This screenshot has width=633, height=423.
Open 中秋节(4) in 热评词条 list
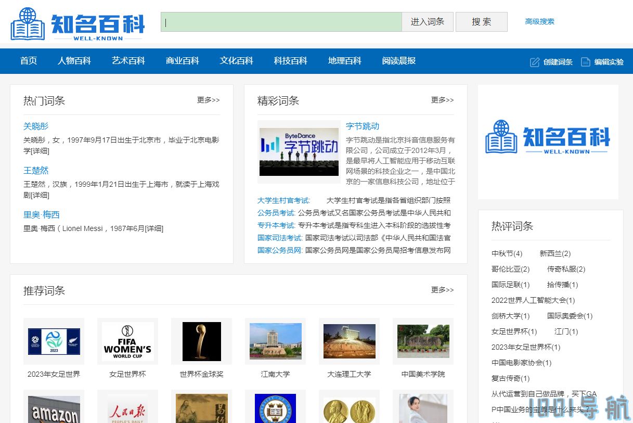click(x=507, y=253)
